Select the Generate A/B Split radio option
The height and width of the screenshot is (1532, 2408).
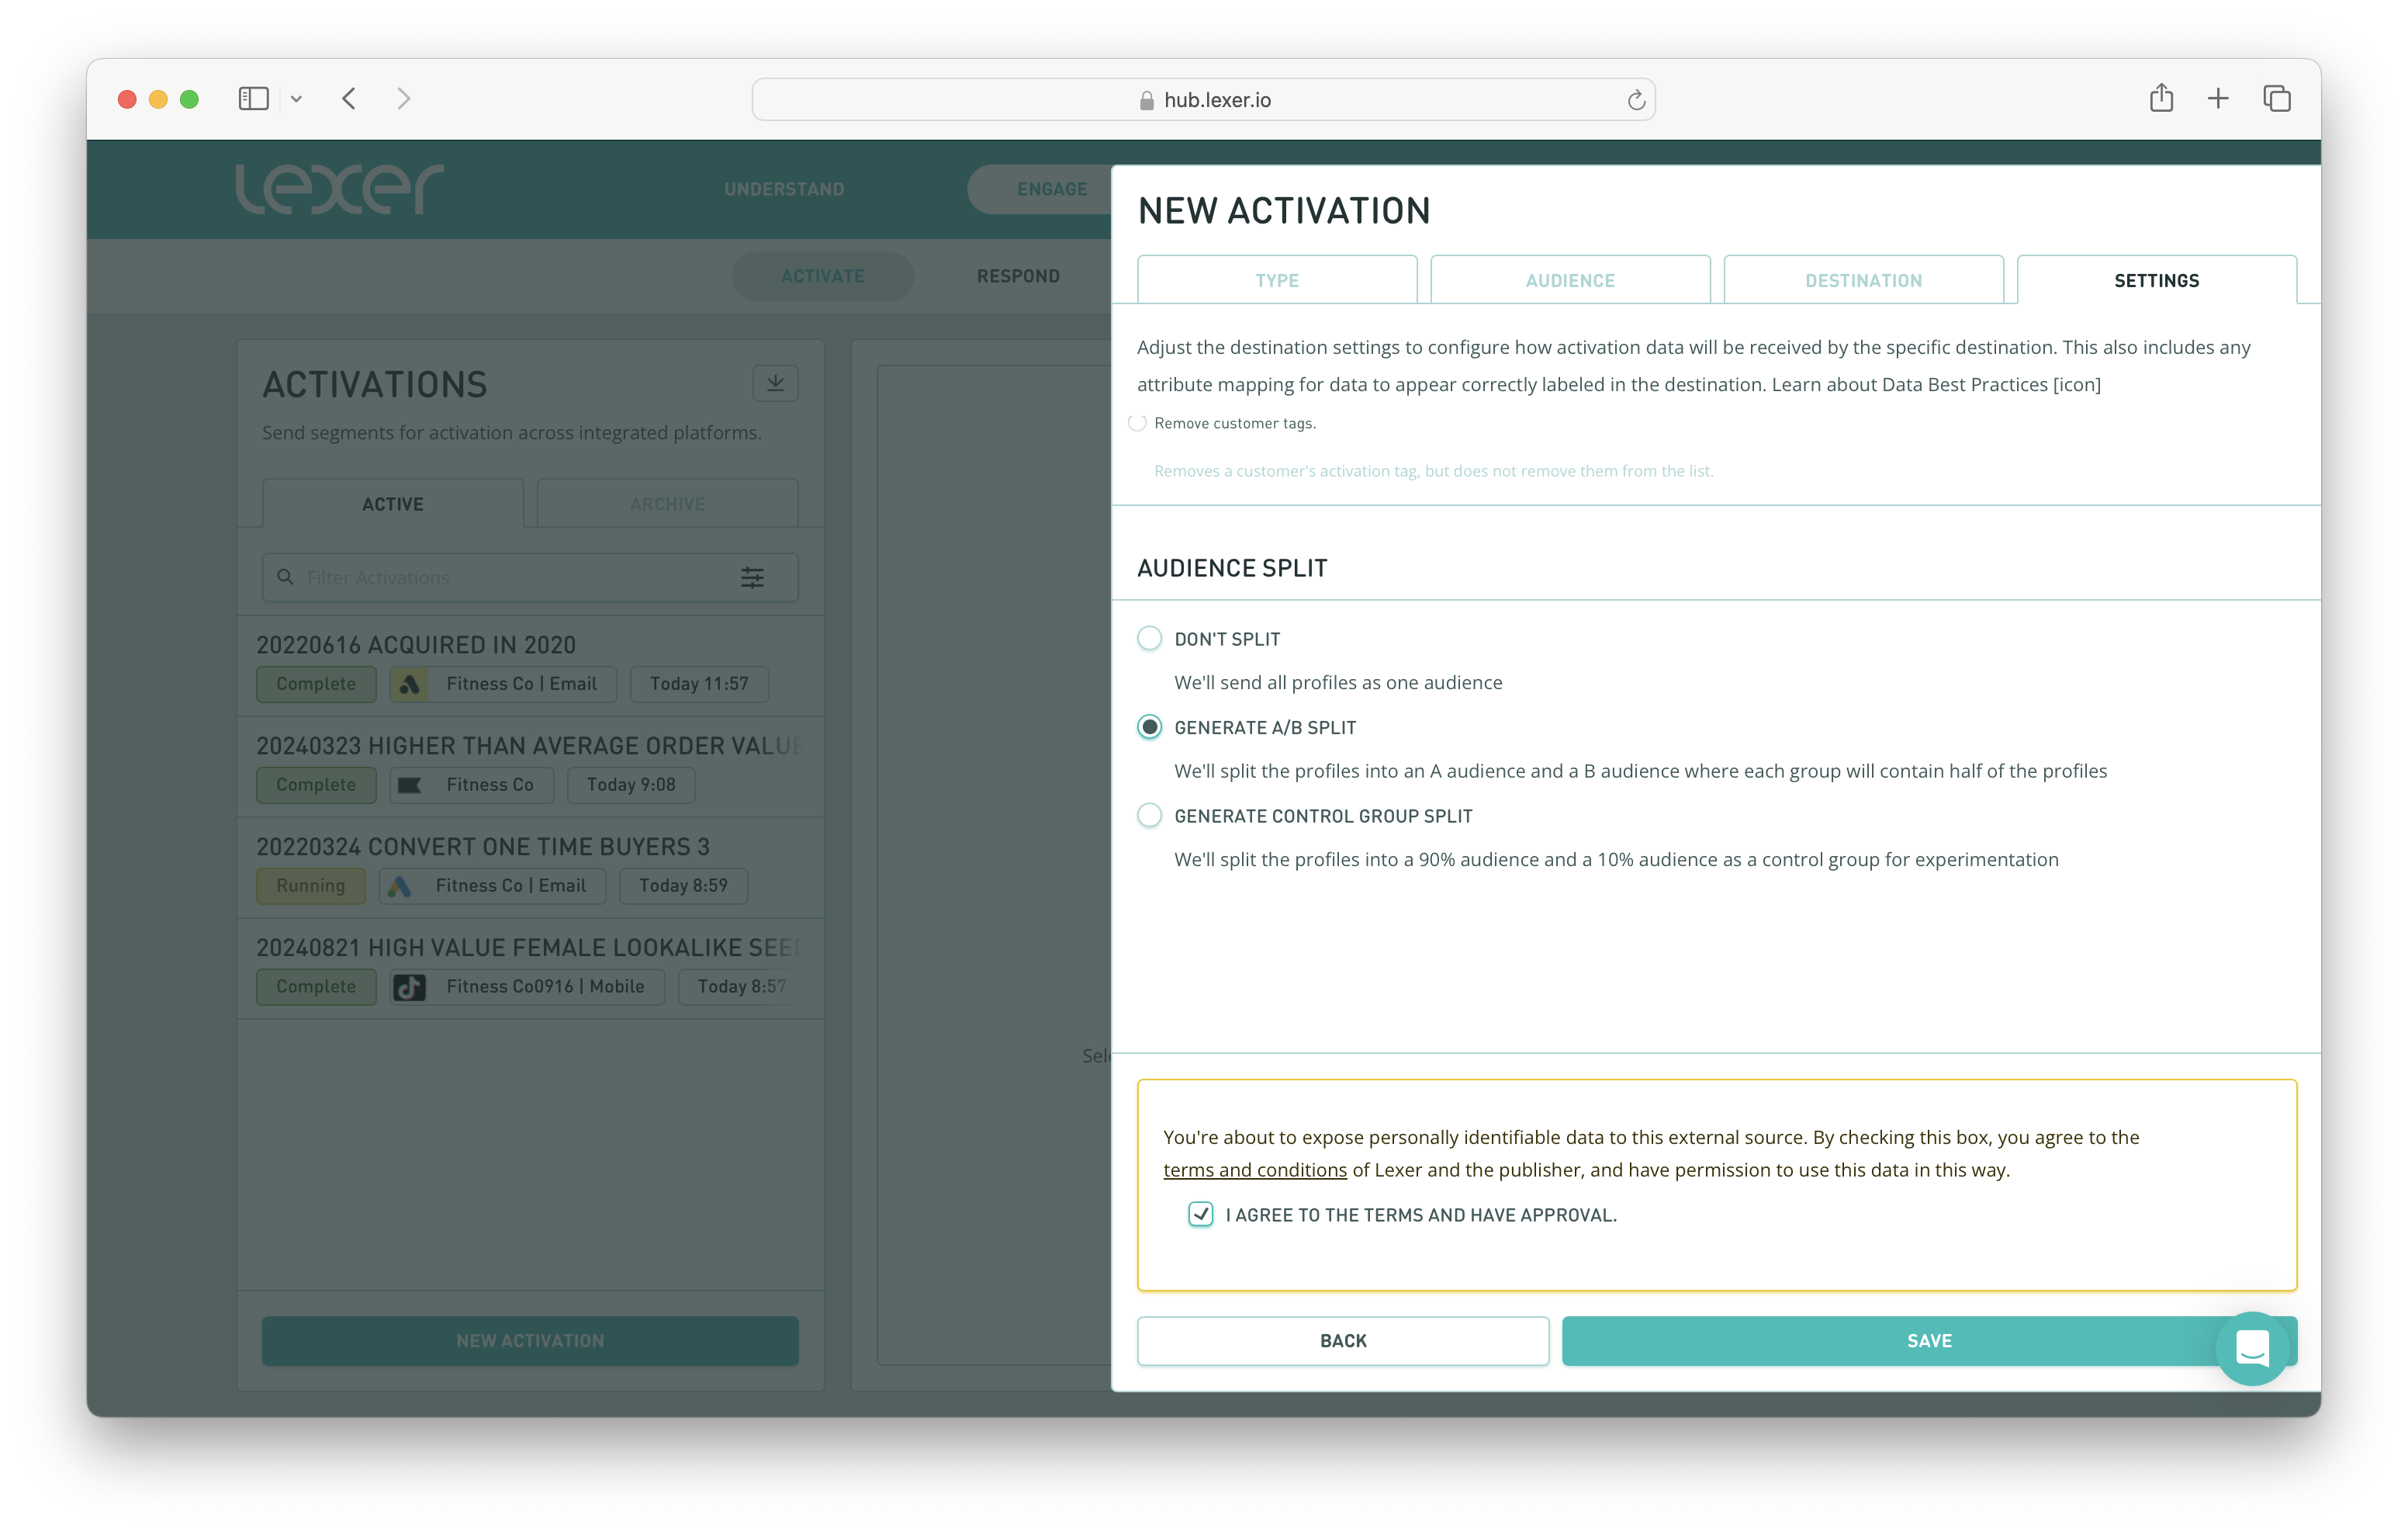pyautogui.click(x=1150, y=727)
